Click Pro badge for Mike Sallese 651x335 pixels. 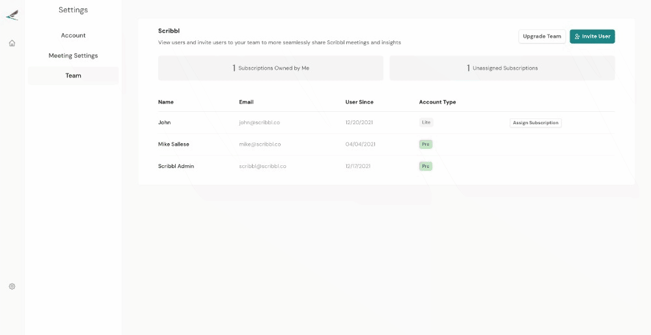coord(426,144)
